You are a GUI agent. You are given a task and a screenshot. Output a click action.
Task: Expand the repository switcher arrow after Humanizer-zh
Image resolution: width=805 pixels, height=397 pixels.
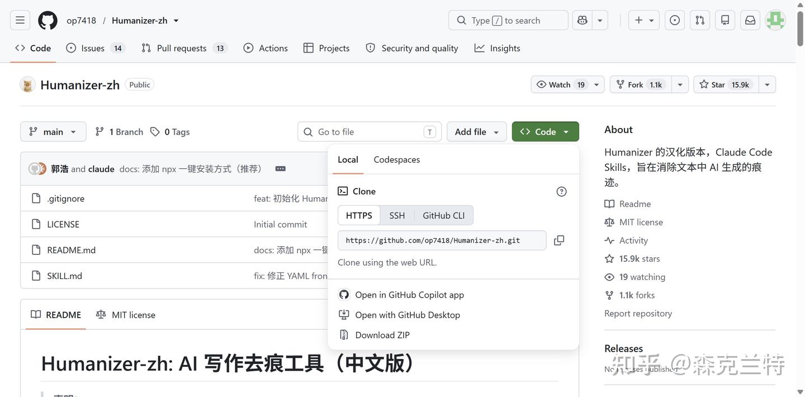pyautogui.click(x=176, y=21)
